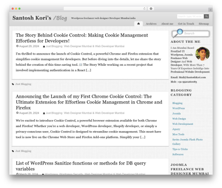The image size is (222, 188).
Task: Open the Web Design category link
Action: point(179,119)
